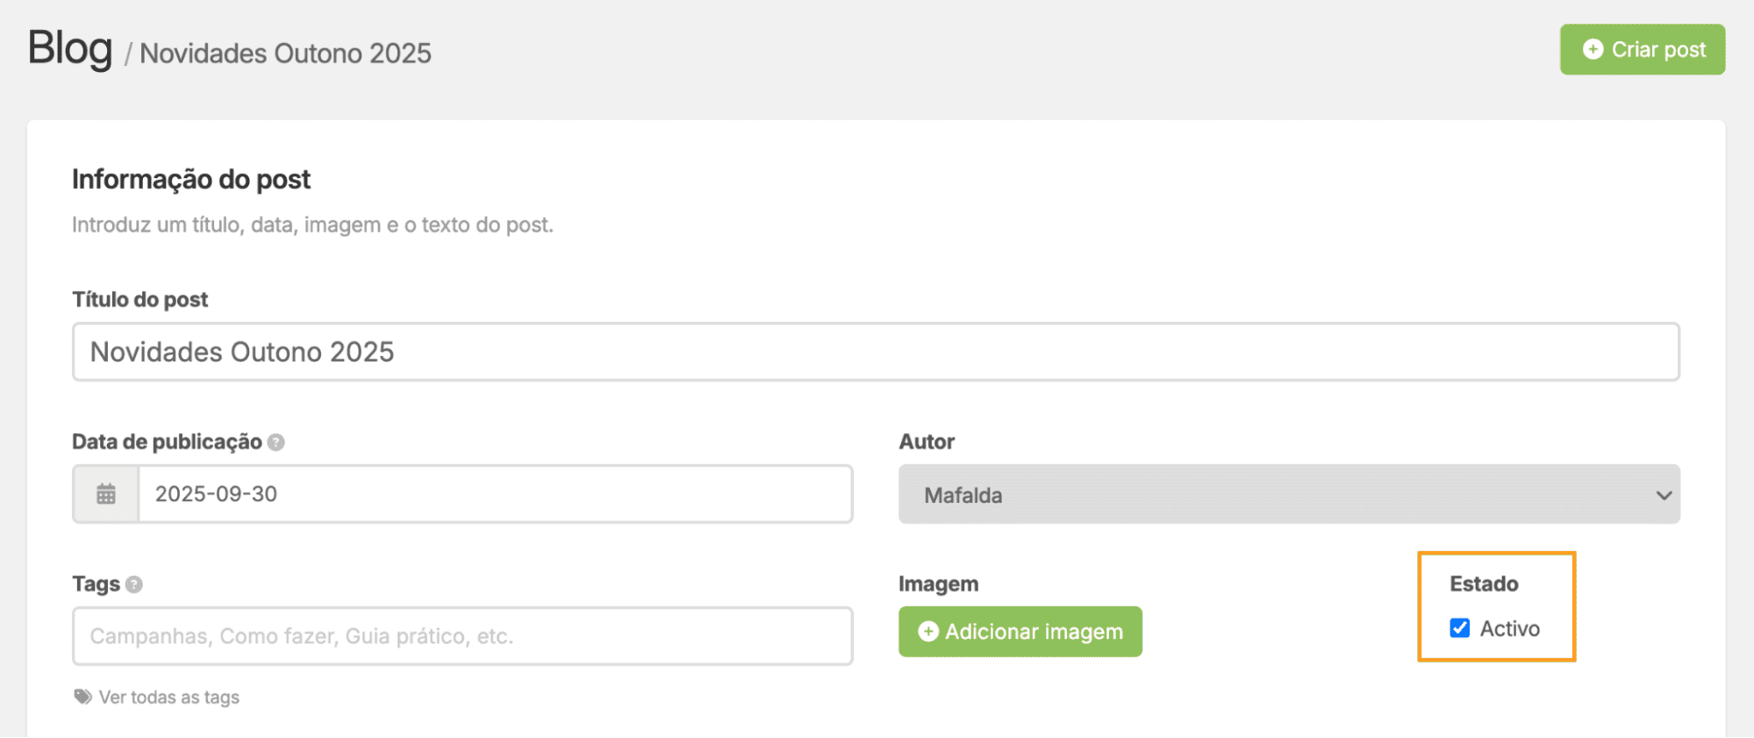
Task: Focus the Título do post text field
Action: (x=875, y=352)
